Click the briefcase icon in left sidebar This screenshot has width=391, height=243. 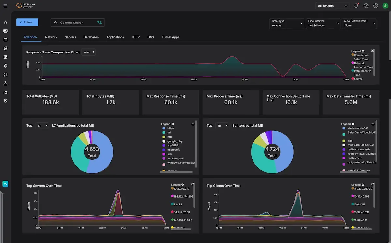coord(6,39)
